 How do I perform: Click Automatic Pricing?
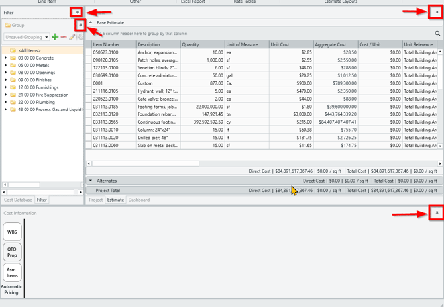[x=11, y=290]
